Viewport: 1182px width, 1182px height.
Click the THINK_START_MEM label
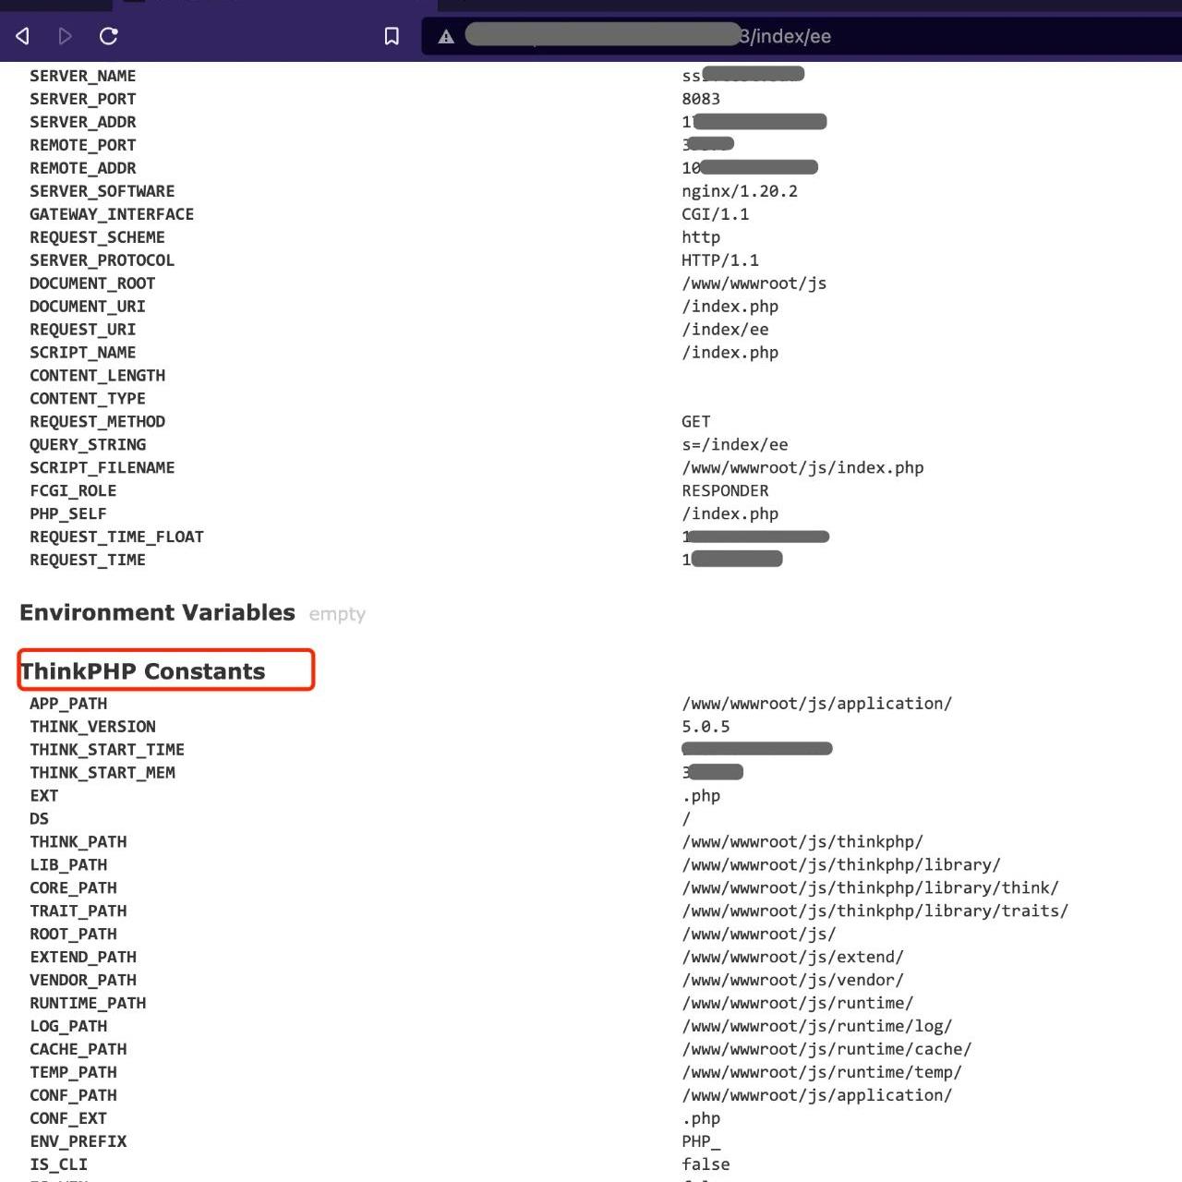pyautogui.click(x=103, y=773)
